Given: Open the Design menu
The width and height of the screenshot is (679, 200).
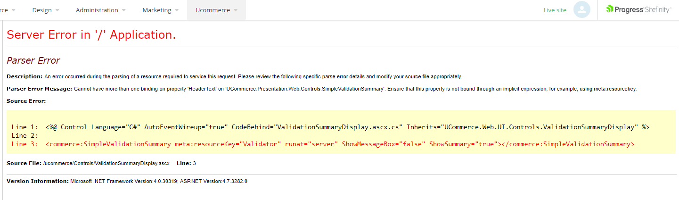Looking at the screenshot, I should click(x=46, y=10).
